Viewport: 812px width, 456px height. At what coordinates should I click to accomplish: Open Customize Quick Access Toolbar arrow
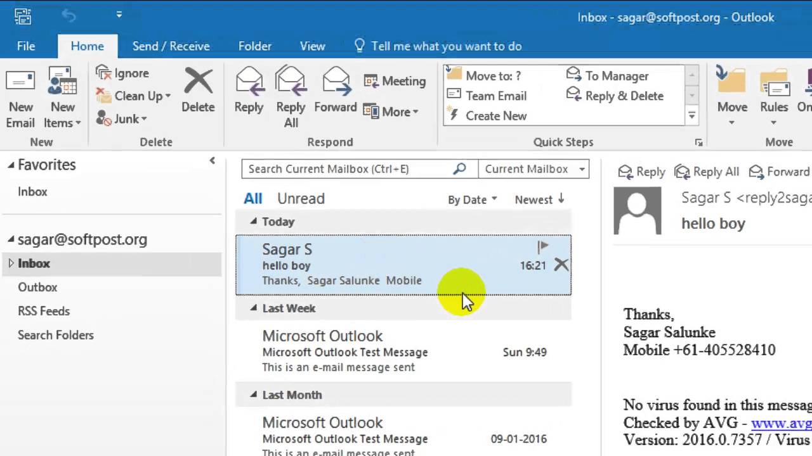[x=119, y=15]
